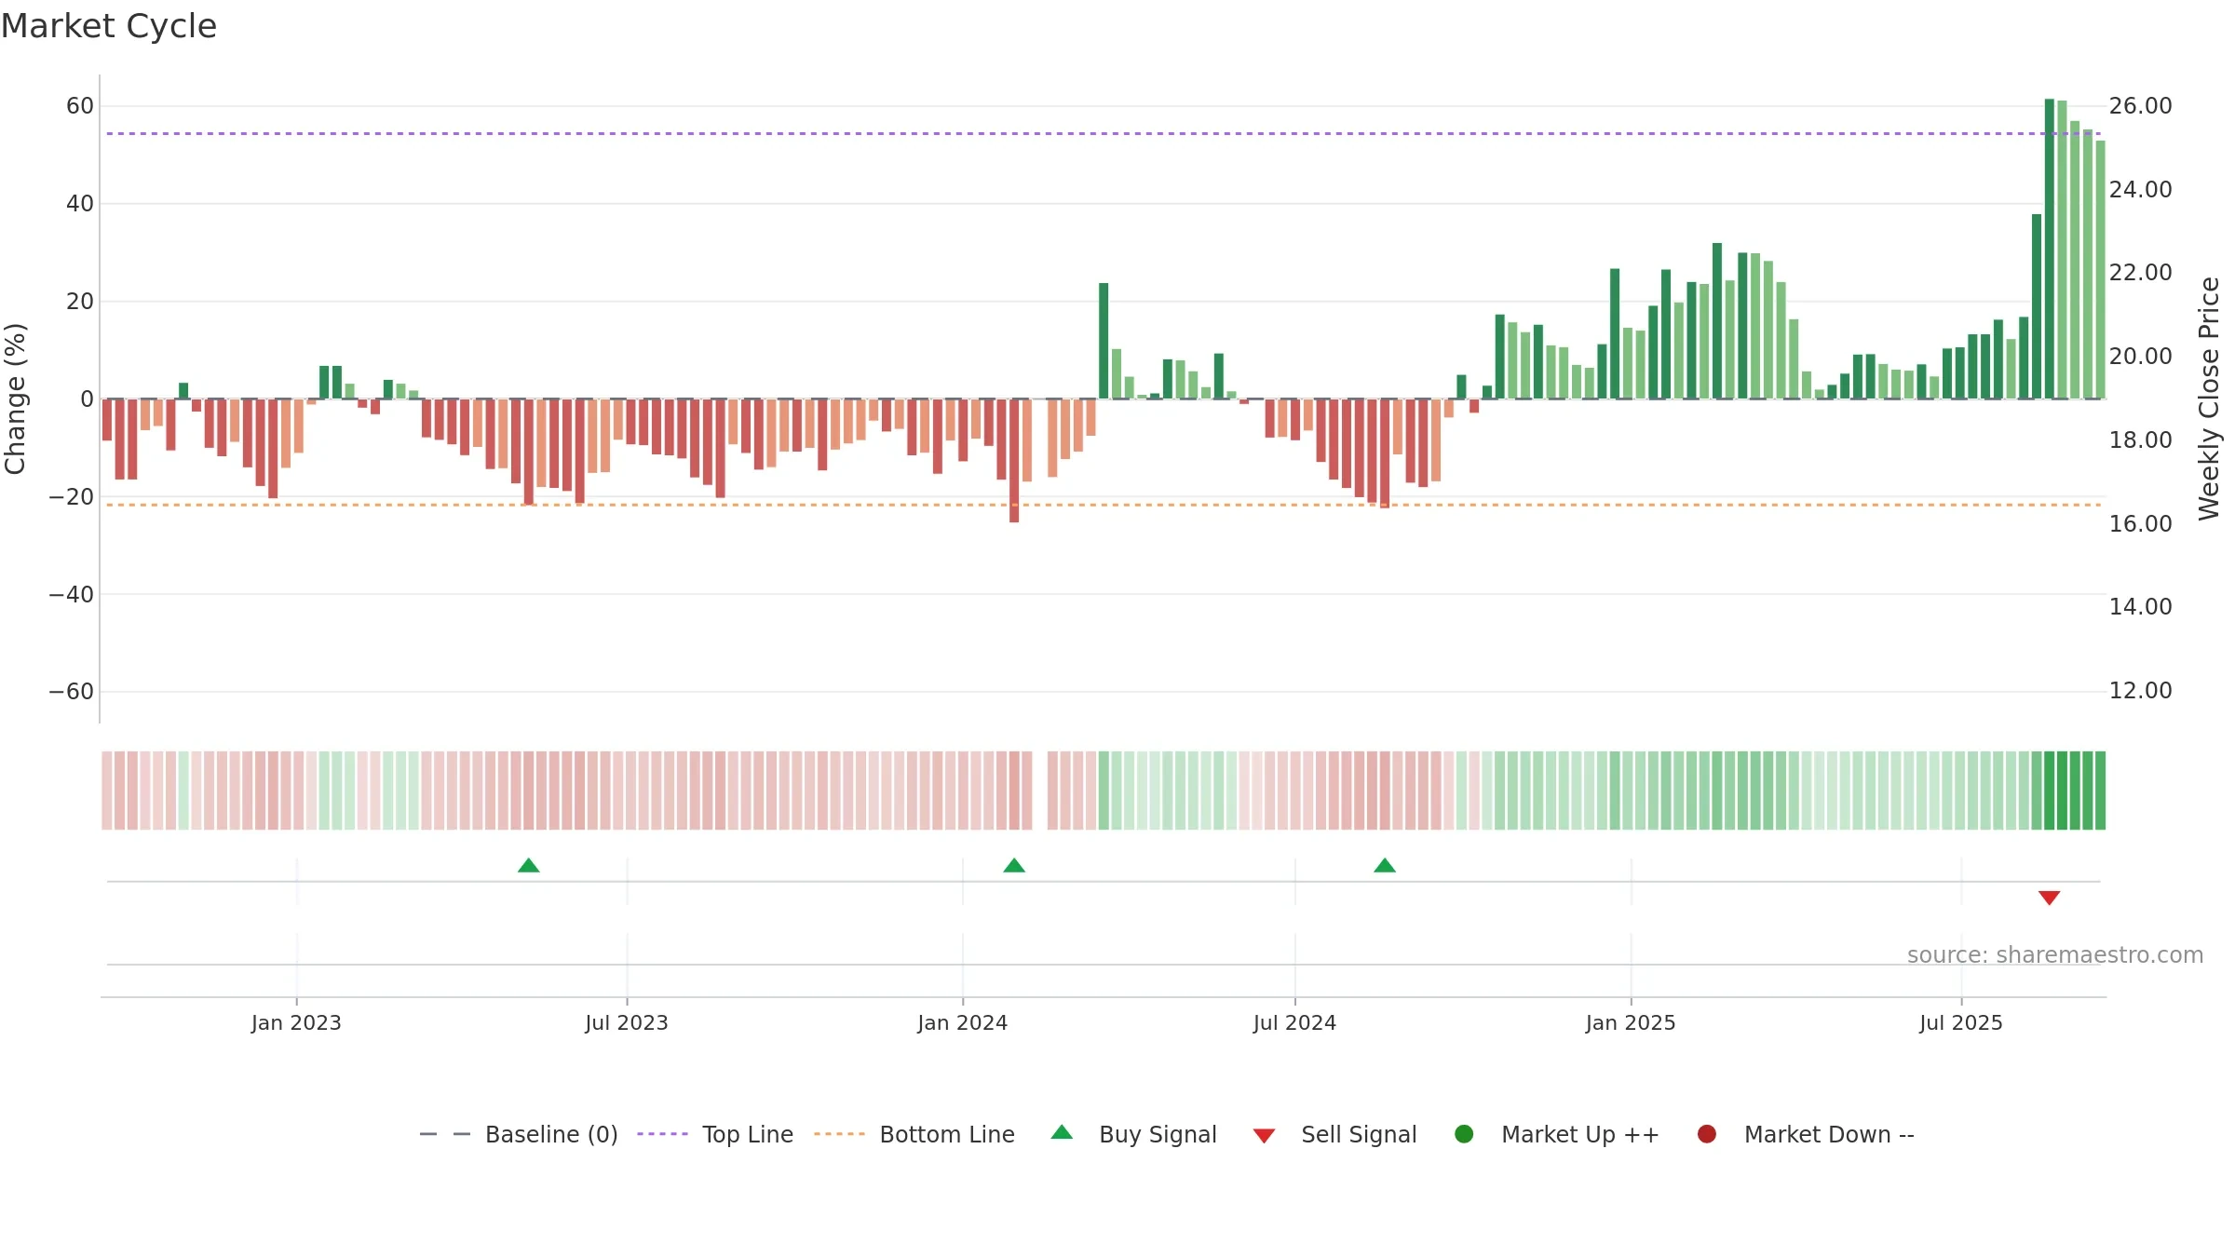Click the source: sharemaestro.com text
Screen dimensions: 2235x1257
pos(2055,955)
